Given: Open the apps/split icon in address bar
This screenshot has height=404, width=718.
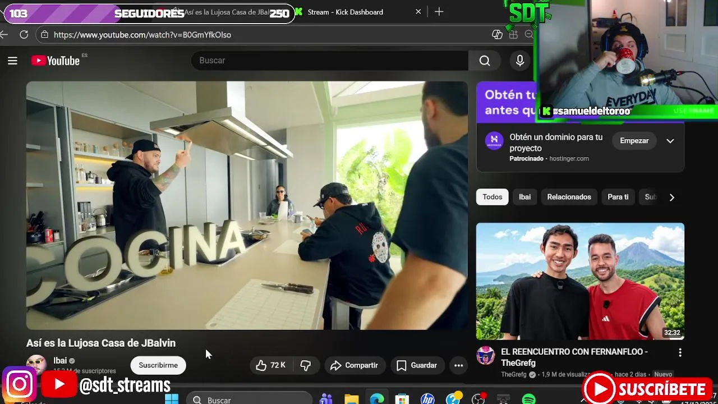Looking at the screenshot, I should [x=513, y=35].
